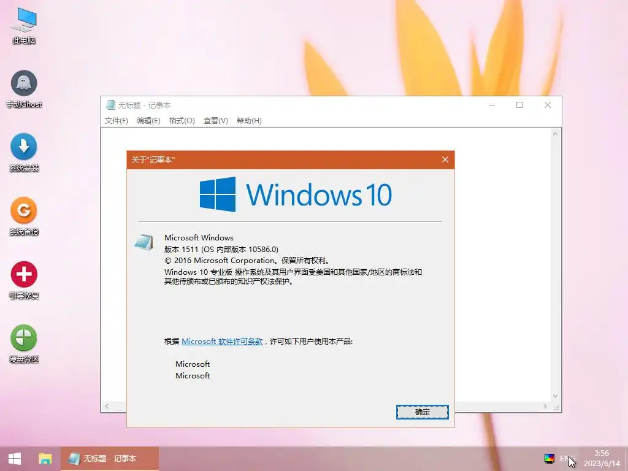
Task: Click the Windows 10 logo banner
Action: click(296, 194)
